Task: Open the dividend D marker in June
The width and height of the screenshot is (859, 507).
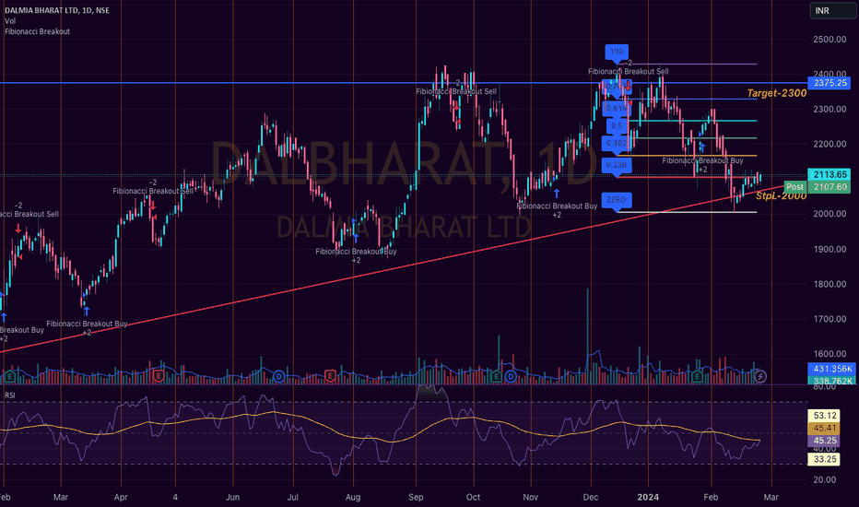Action: pyautogui.click(x=279, y=376)
